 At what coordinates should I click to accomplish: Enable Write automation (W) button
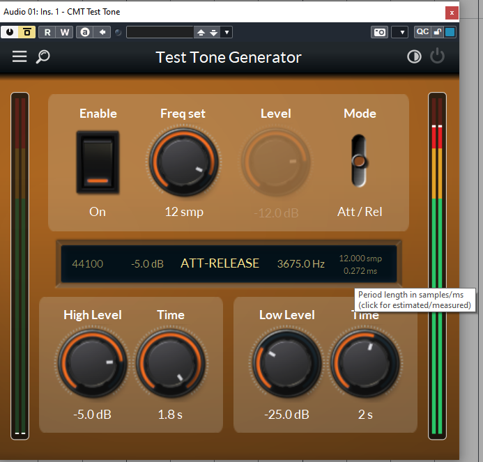point(64,32)
